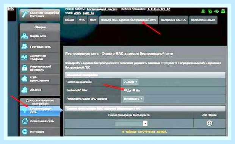Click the Режим фильтрации MAC-адресов label
The image size is (235, 144).
(x=87, y=99)
